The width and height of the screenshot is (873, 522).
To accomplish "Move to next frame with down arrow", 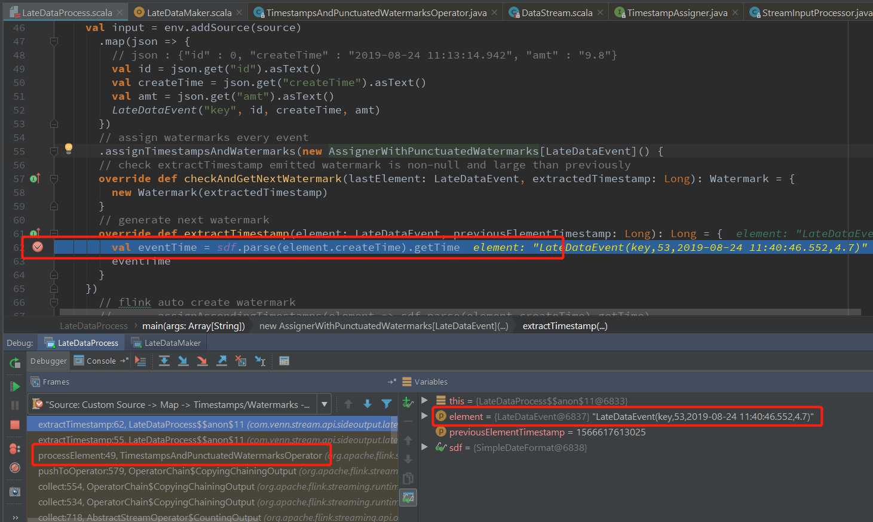I will point(367,404).
